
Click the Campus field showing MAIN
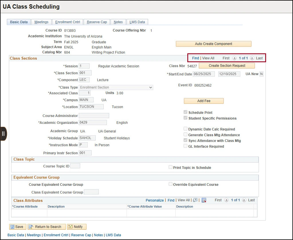click(86, 100)
